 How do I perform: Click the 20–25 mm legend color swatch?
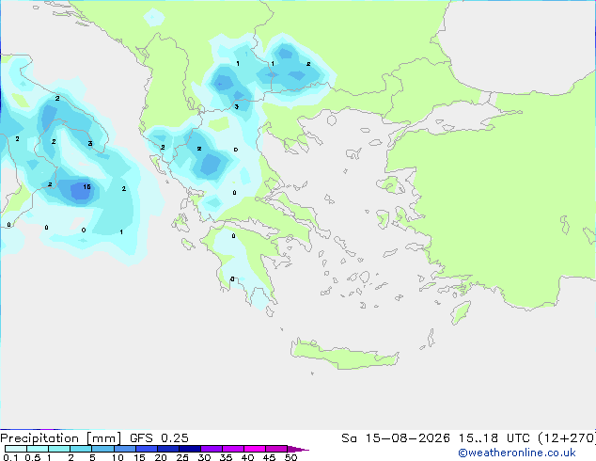tap(167, 449)
